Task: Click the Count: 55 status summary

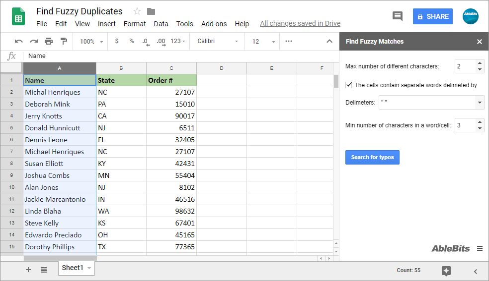Action: coord(408,271)
